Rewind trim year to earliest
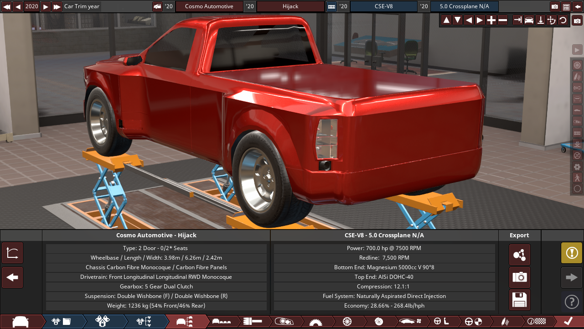584x329 pixels. (x=6, y=6)
